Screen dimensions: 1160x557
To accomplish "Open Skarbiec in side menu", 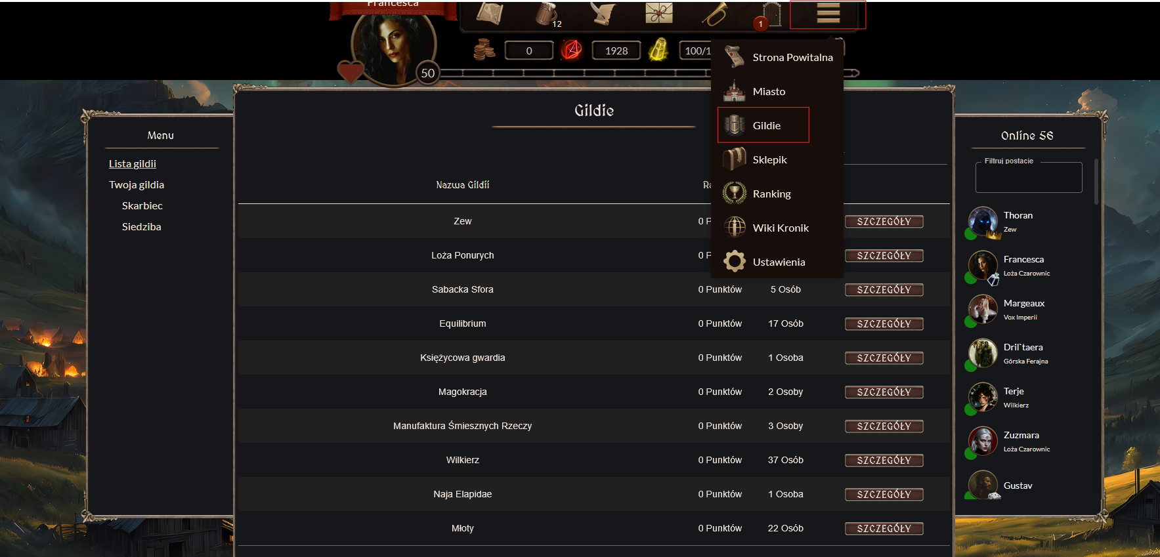I will [x=142, y=206].
